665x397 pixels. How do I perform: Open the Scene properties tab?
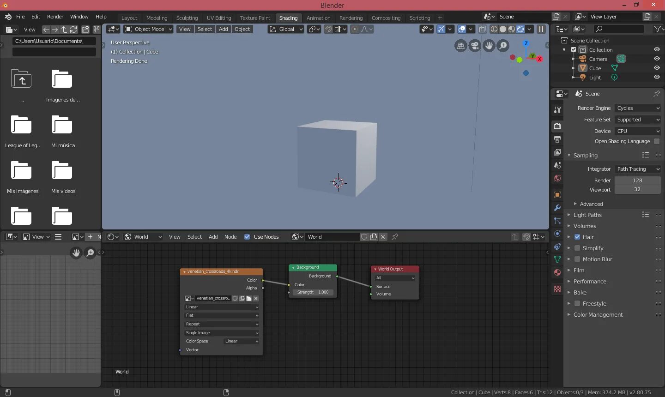[557, 165]
